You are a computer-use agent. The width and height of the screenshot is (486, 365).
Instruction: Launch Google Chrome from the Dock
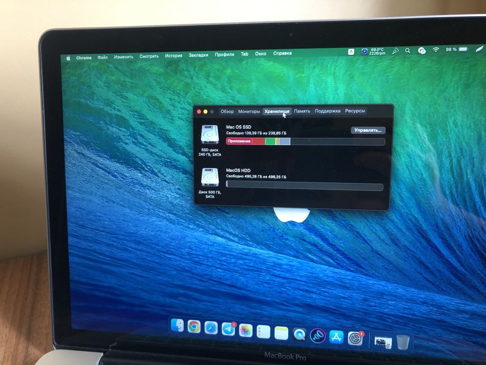coord(194,327)
